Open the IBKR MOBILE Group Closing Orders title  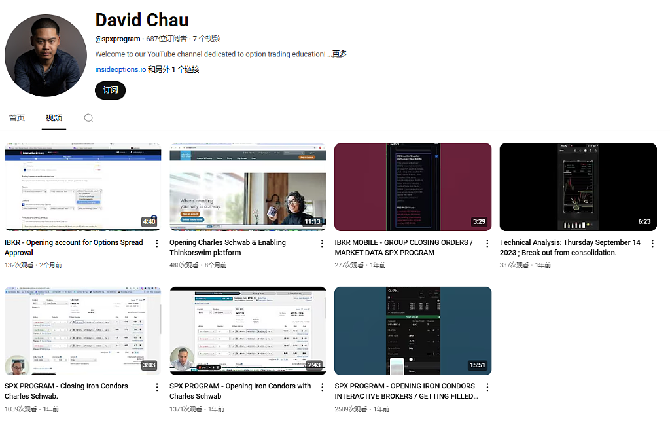click(404, 248)
